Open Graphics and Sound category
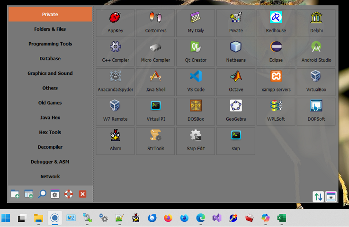This screenshot has height=227, width=349. click(x=50, y=73)
